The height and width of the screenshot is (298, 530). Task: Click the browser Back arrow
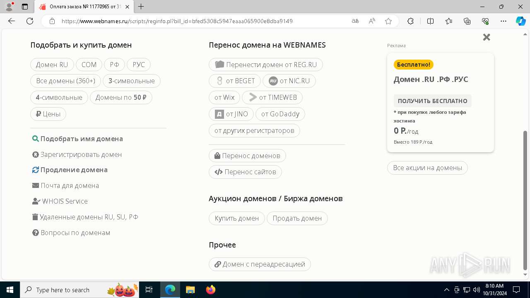tap(12, 21)
